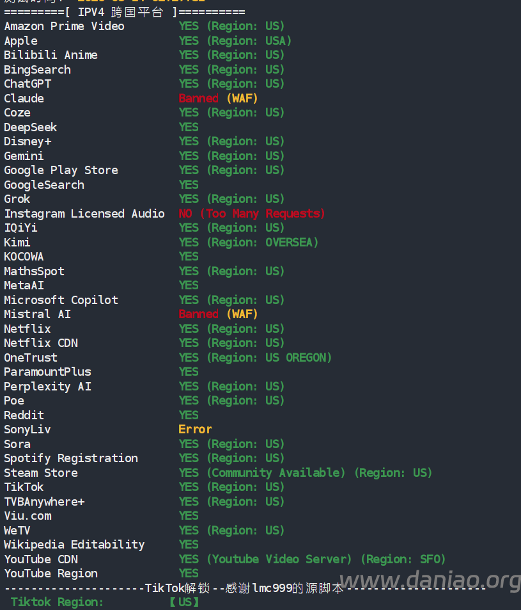This screenshot has height=610, width=521.
Task: Select the Tiktok Region US value
Action: tap(185, 602)
